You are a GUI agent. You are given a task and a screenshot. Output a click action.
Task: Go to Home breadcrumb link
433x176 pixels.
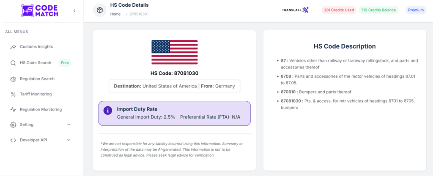point(115,14)
